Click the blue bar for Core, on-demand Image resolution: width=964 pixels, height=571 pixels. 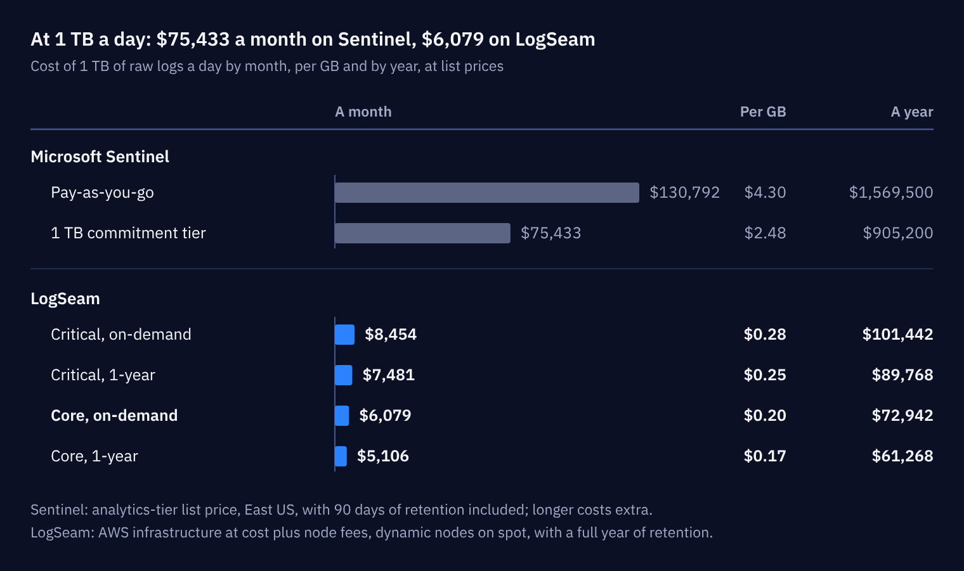pos(342,416)
